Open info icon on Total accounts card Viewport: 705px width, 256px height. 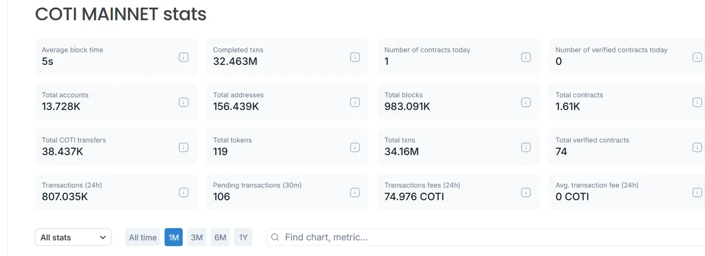[183, 102]
